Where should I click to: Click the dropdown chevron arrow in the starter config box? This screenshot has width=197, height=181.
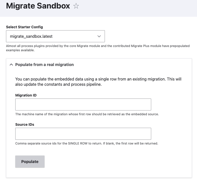click(99, 36)
